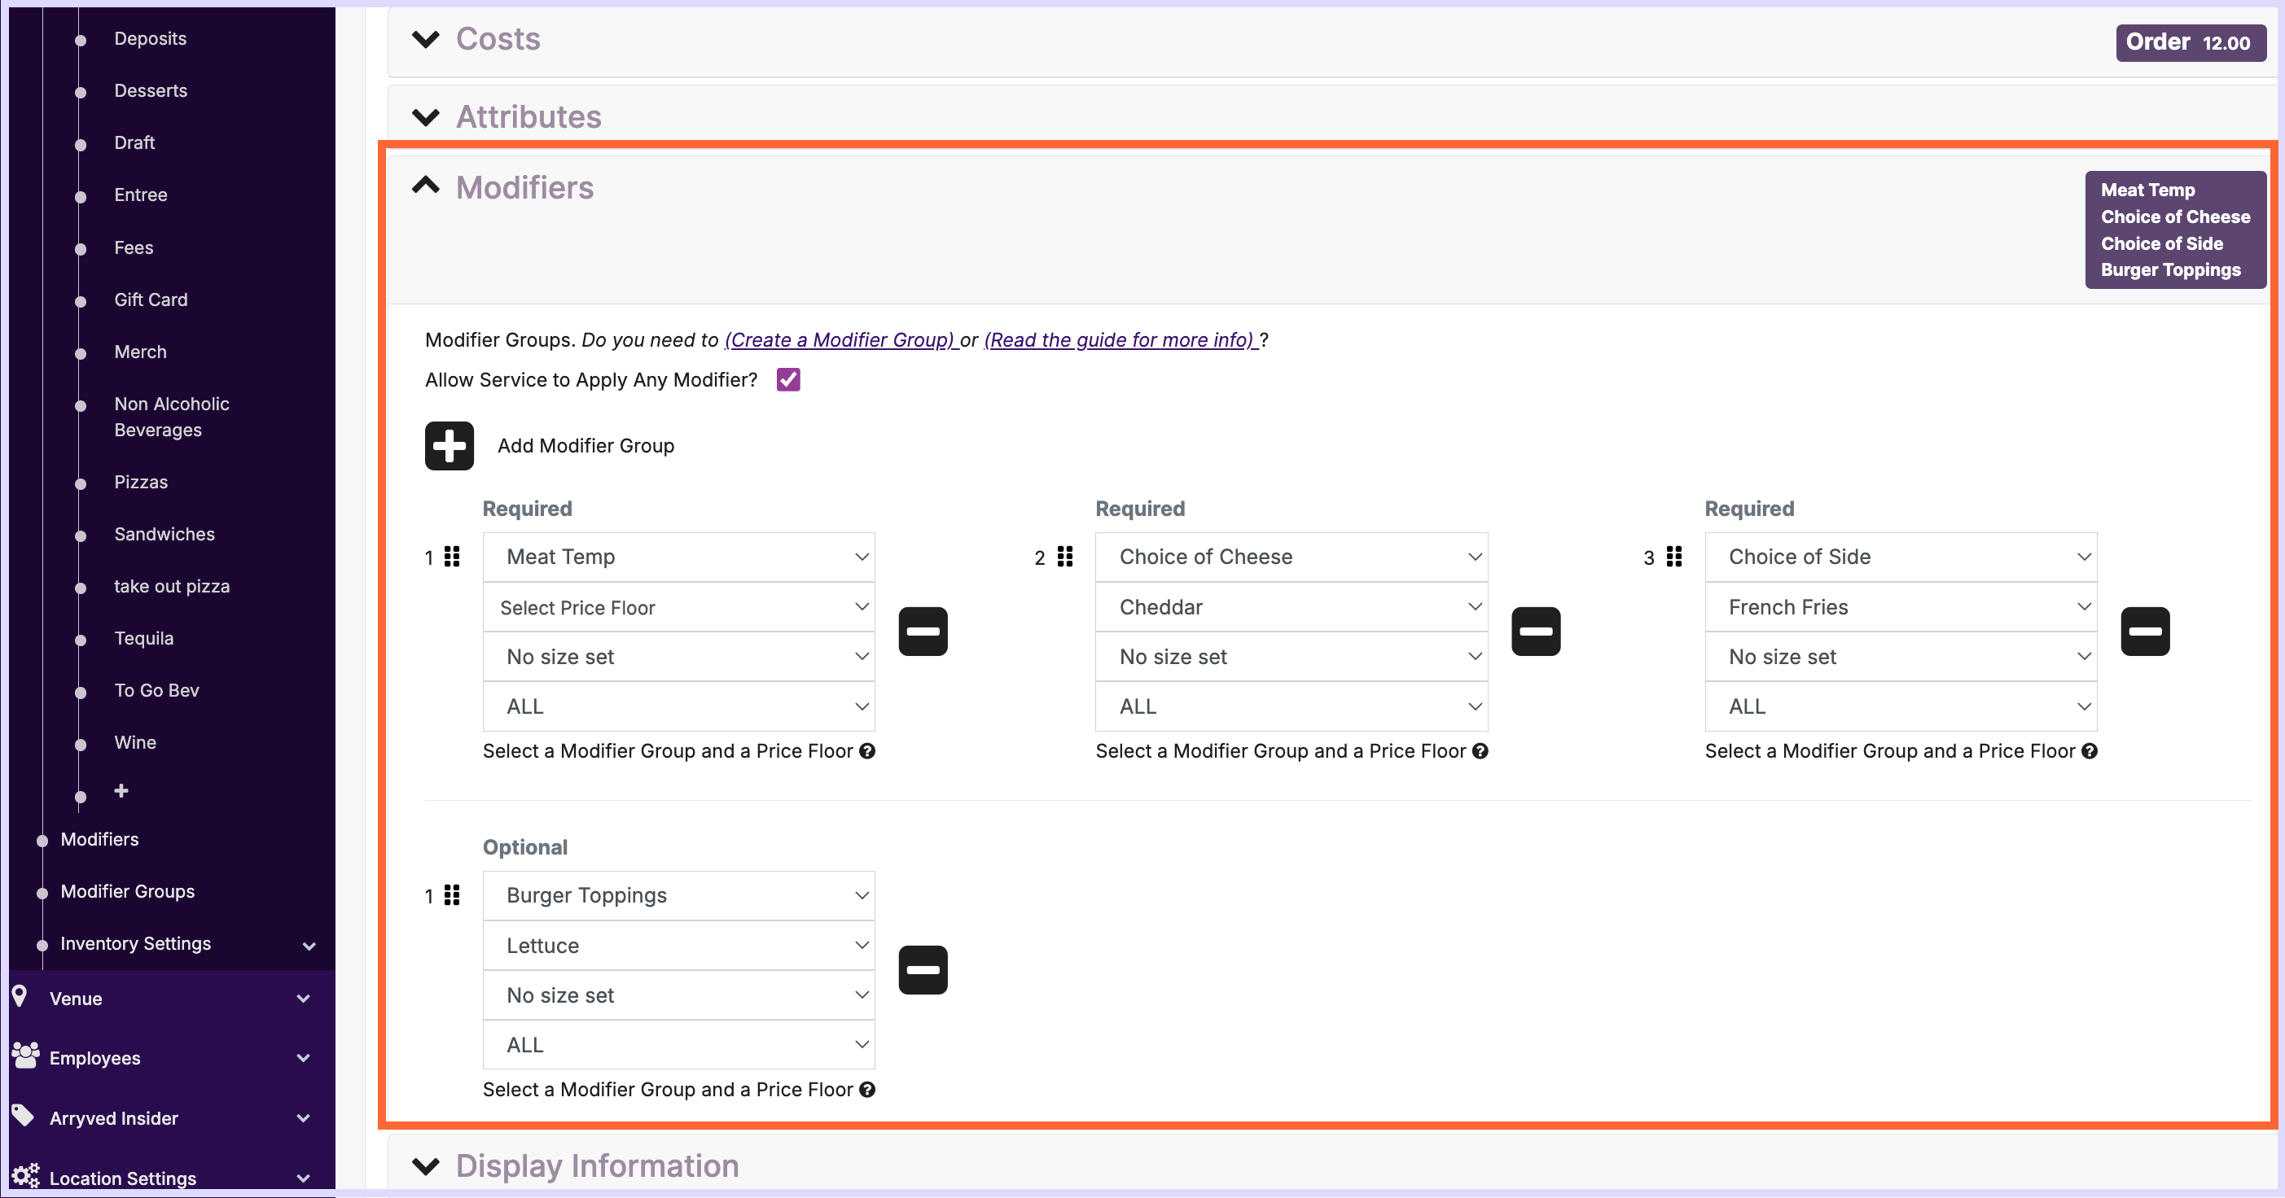Click the drag handle for Choice of Side
2285x1198 pixels.
coord(1673,557)
